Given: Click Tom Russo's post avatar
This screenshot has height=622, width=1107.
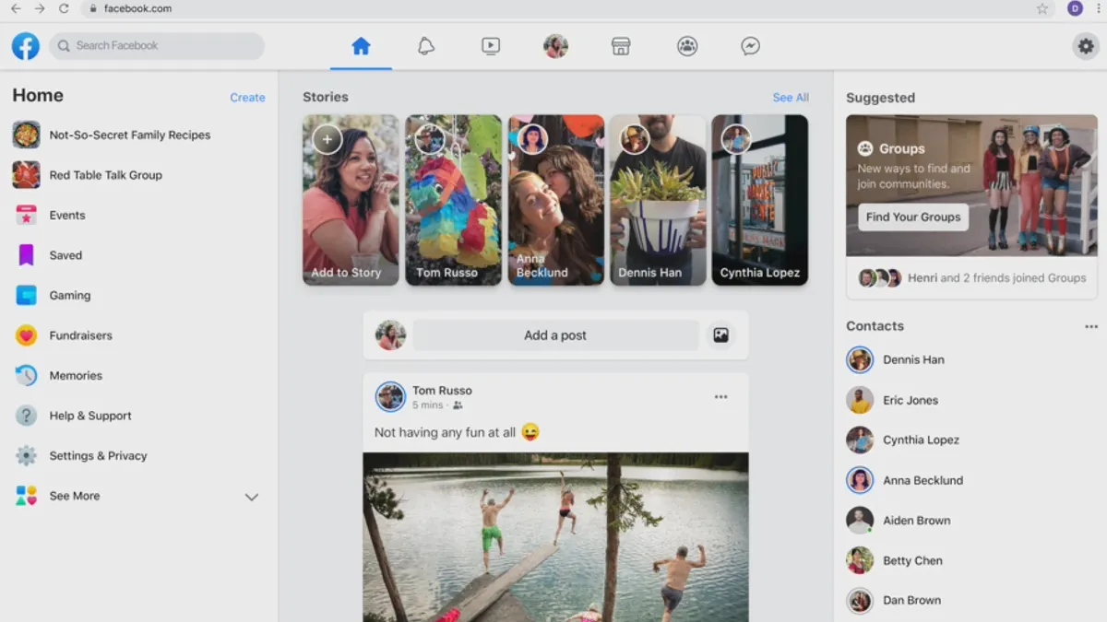Looking at the screenshot, I should [390, 397].
